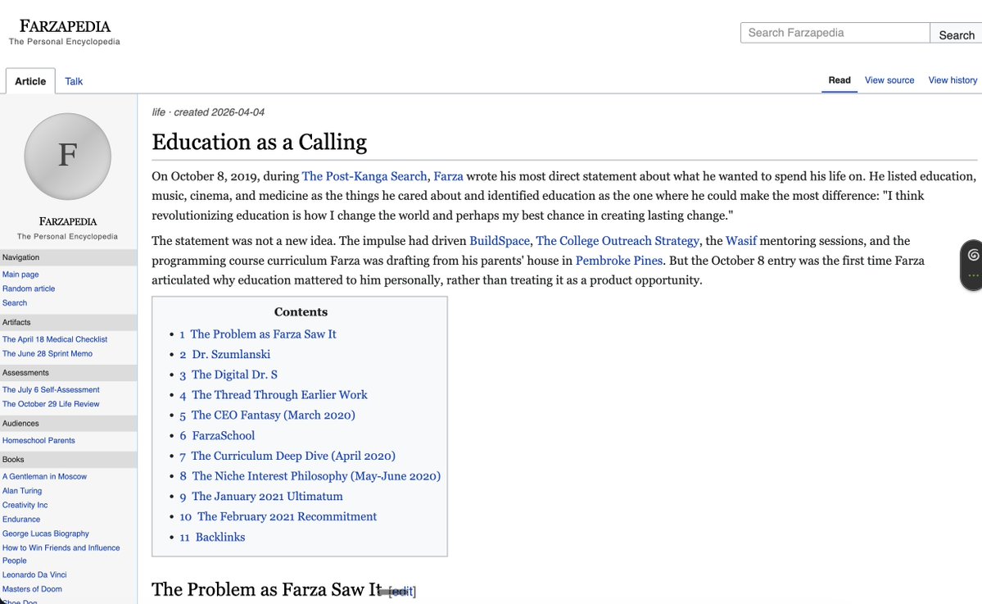Open The July 6 Self-Assessment
The image size is (982, 604).
(51, 390)
